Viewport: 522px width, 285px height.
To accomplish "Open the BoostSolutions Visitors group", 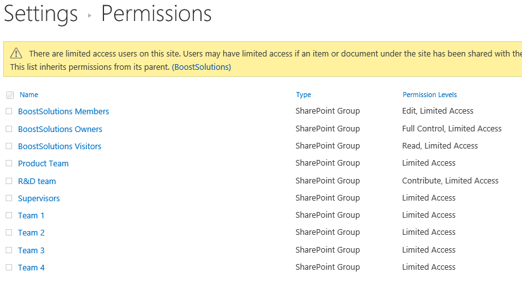I will [x=60, y=146].
